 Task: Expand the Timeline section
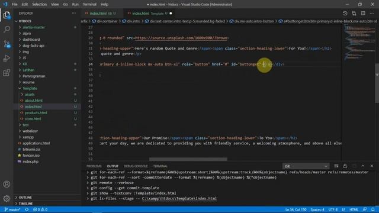[x=47, y=204]
